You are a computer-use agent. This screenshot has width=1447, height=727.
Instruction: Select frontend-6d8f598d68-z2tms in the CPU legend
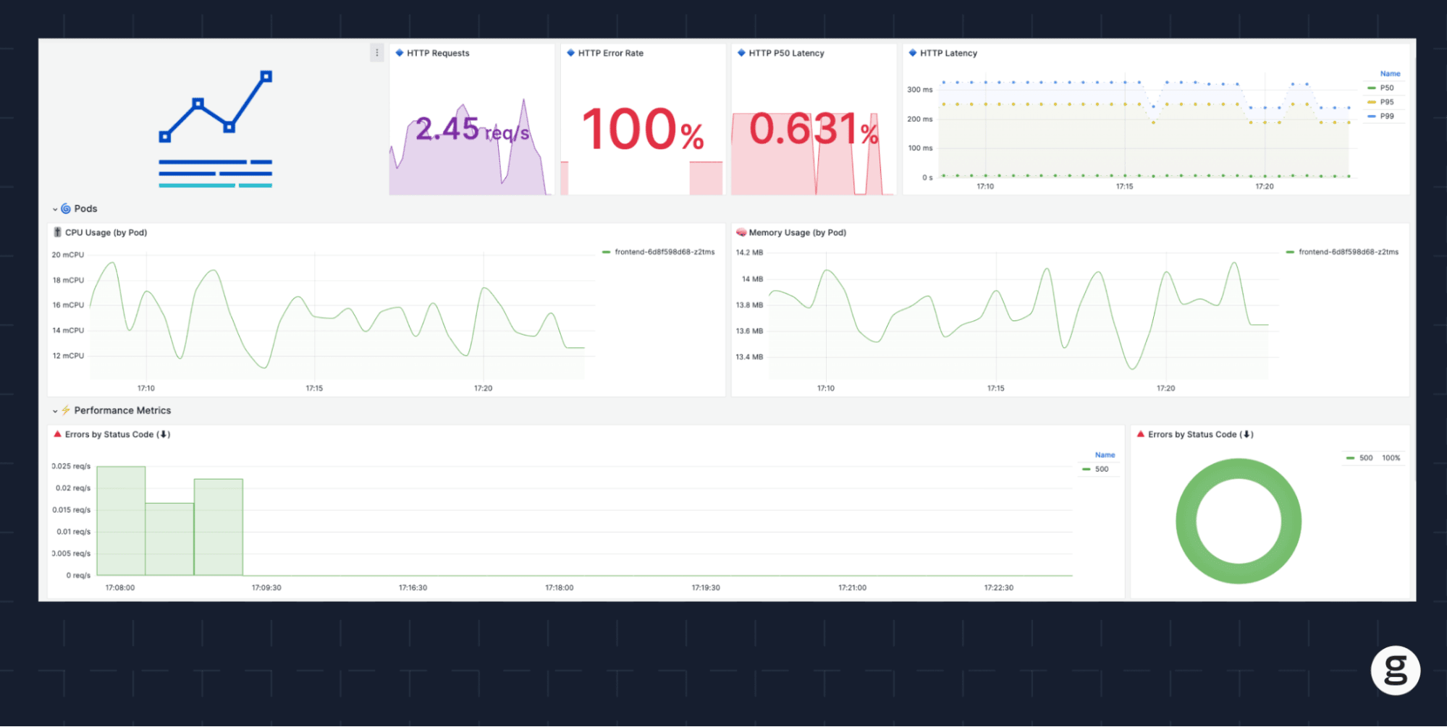[664, 252]
